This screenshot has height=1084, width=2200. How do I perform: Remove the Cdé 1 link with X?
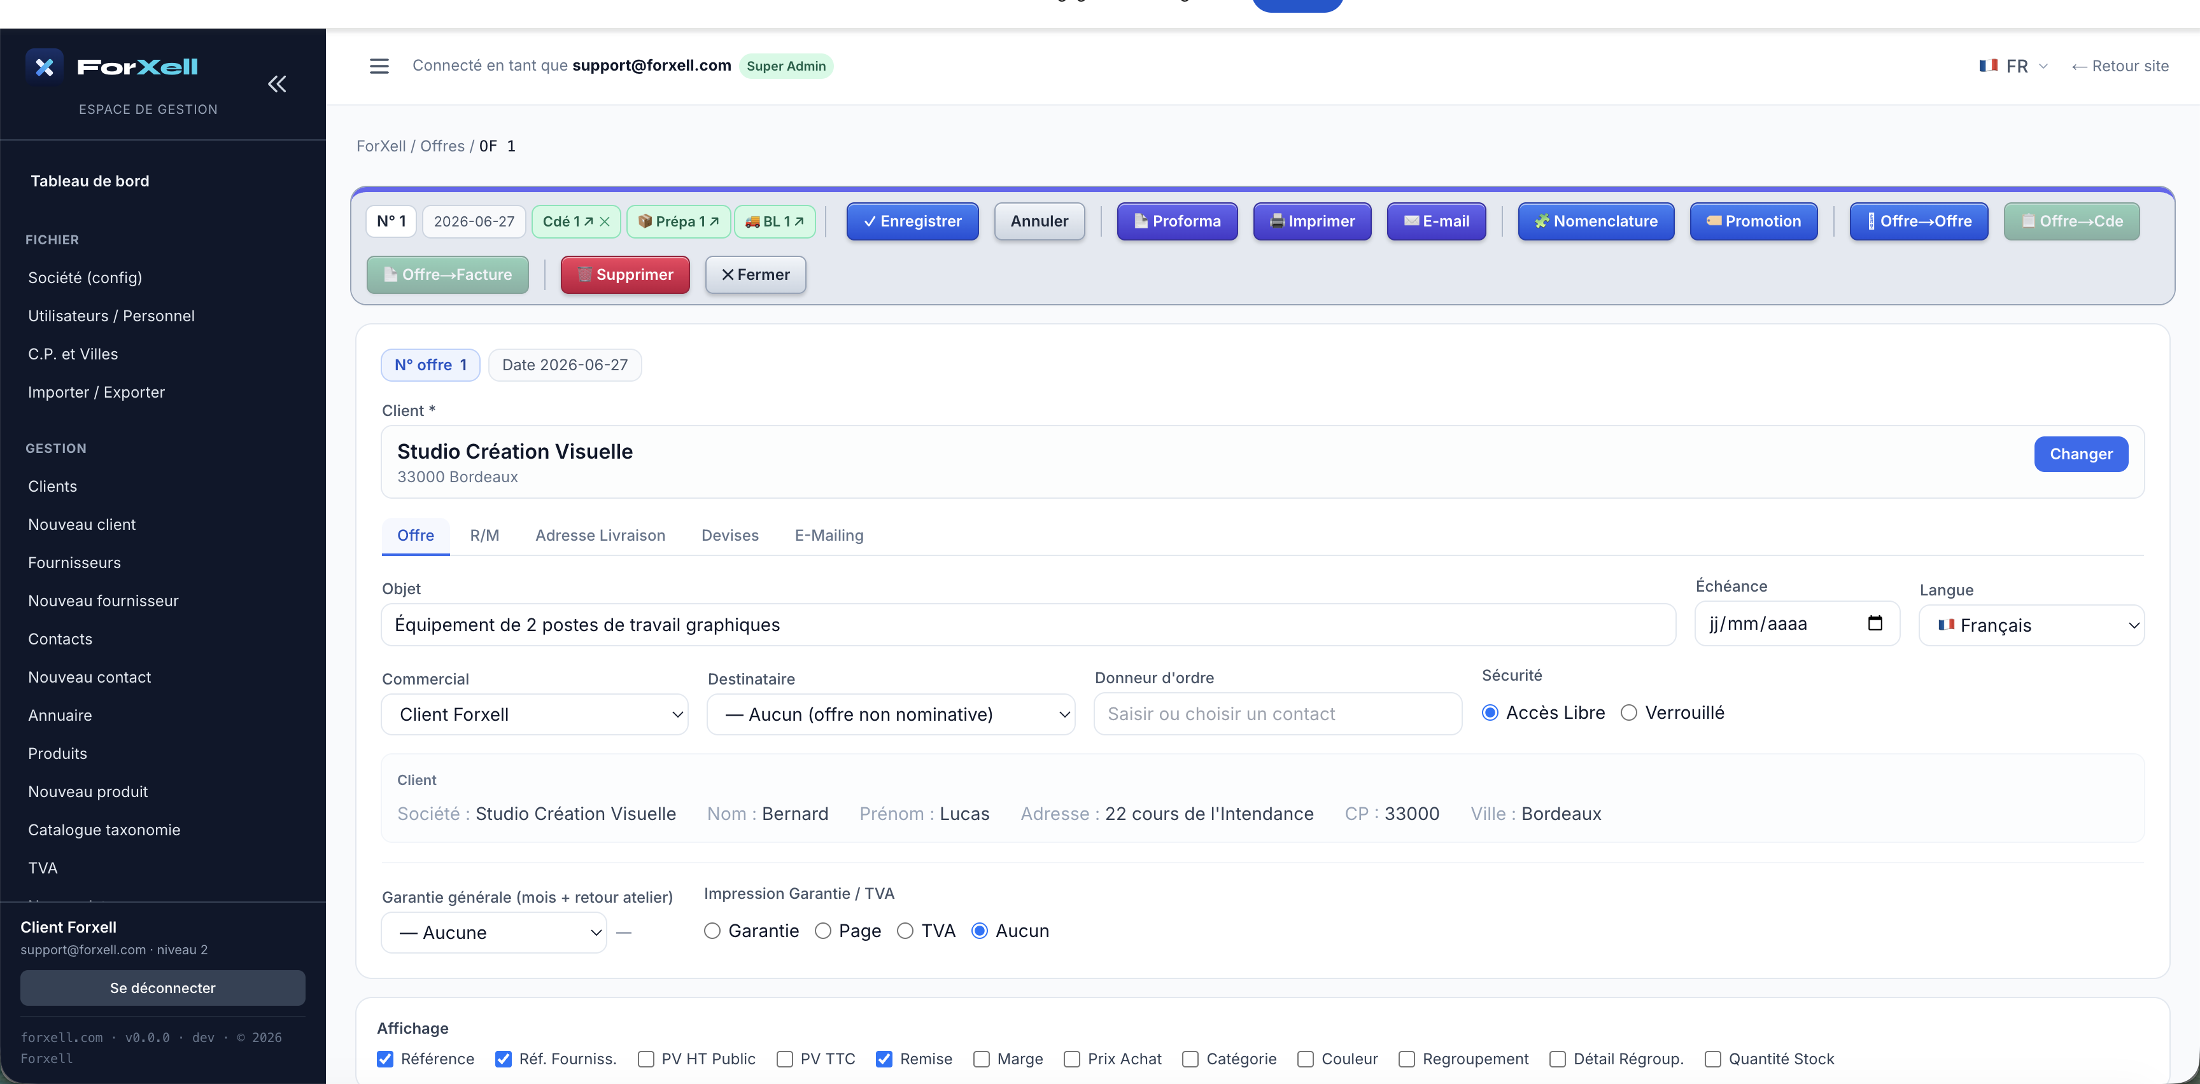[605, 222]
